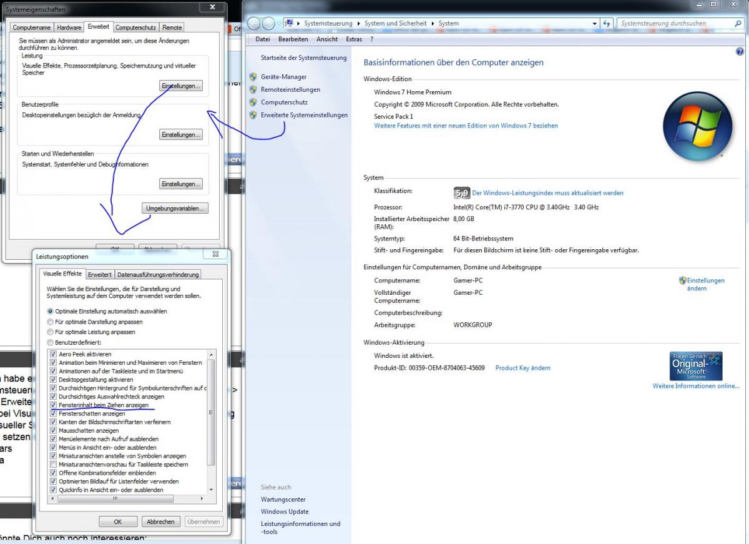Click the scroll-down arrow of the effects list
Image resolution: width=749 pixels, height=544 pixels.
tap(211, 490)
